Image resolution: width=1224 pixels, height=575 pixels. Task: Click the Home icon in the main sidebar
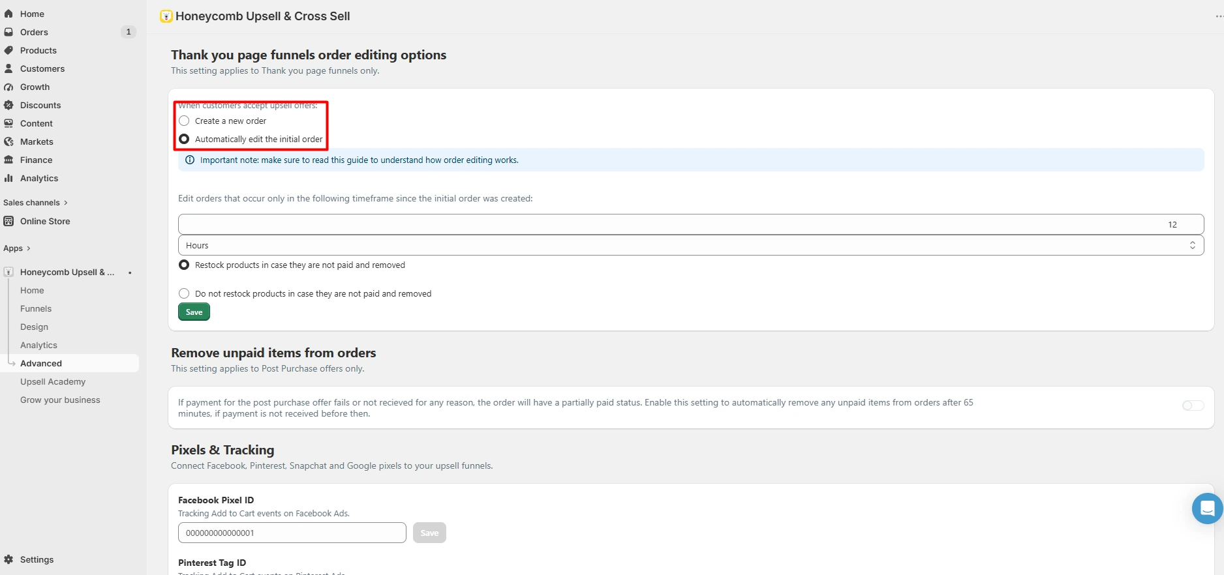8,14
